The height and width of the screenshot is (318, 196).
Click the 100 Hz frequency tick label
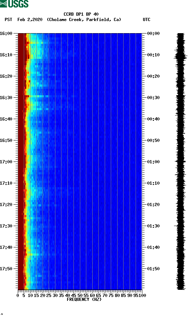[x=142, y=295]
